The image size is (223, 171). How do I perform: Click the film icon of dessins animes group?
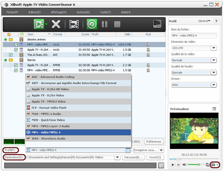pos(21,39)
